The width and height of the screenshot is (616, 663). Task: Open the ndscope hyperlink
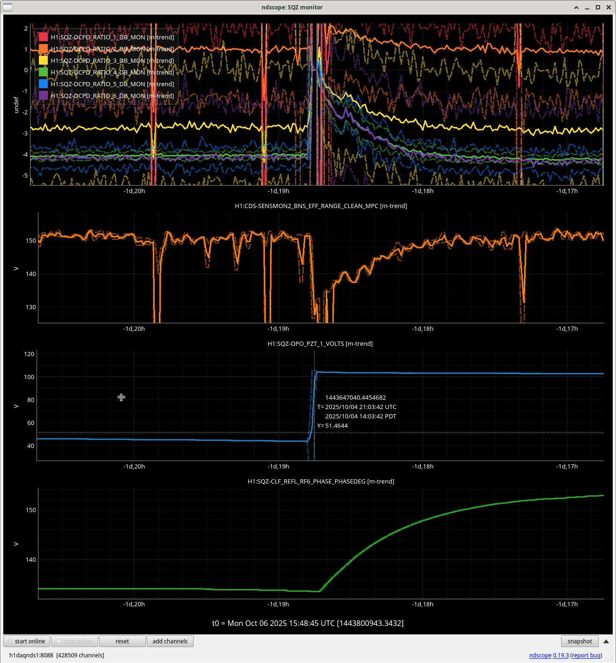(x=540, y=656)
